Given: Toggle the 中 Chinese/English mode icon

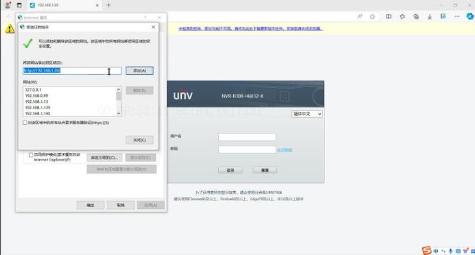Looking at the screenshot, I should point(436,251).
